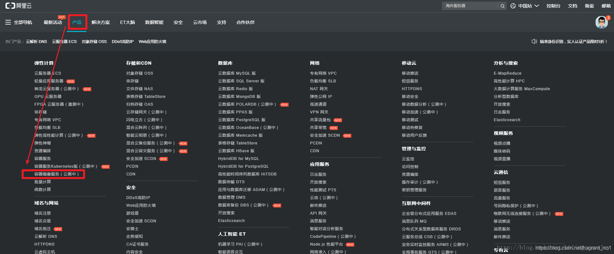
Task: Click the 精准身份识别 promotion announcement
Action: point(573,42)
